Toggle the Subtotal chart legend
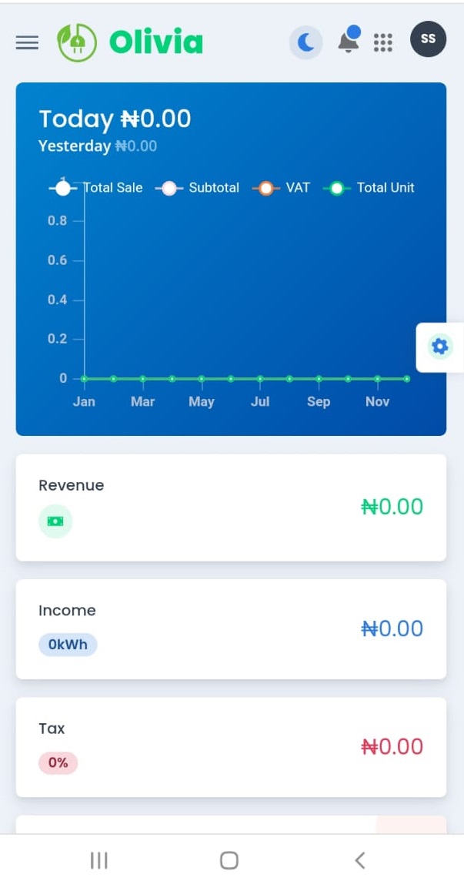464x888 pixels. (197, 188)
